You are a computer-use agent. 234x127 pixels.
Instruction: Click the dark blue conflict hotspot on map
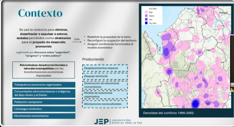pos(195,104)
